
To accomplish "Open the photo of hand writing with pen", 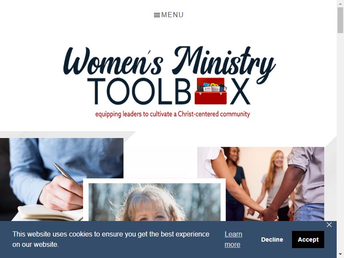I will (61, 179).
